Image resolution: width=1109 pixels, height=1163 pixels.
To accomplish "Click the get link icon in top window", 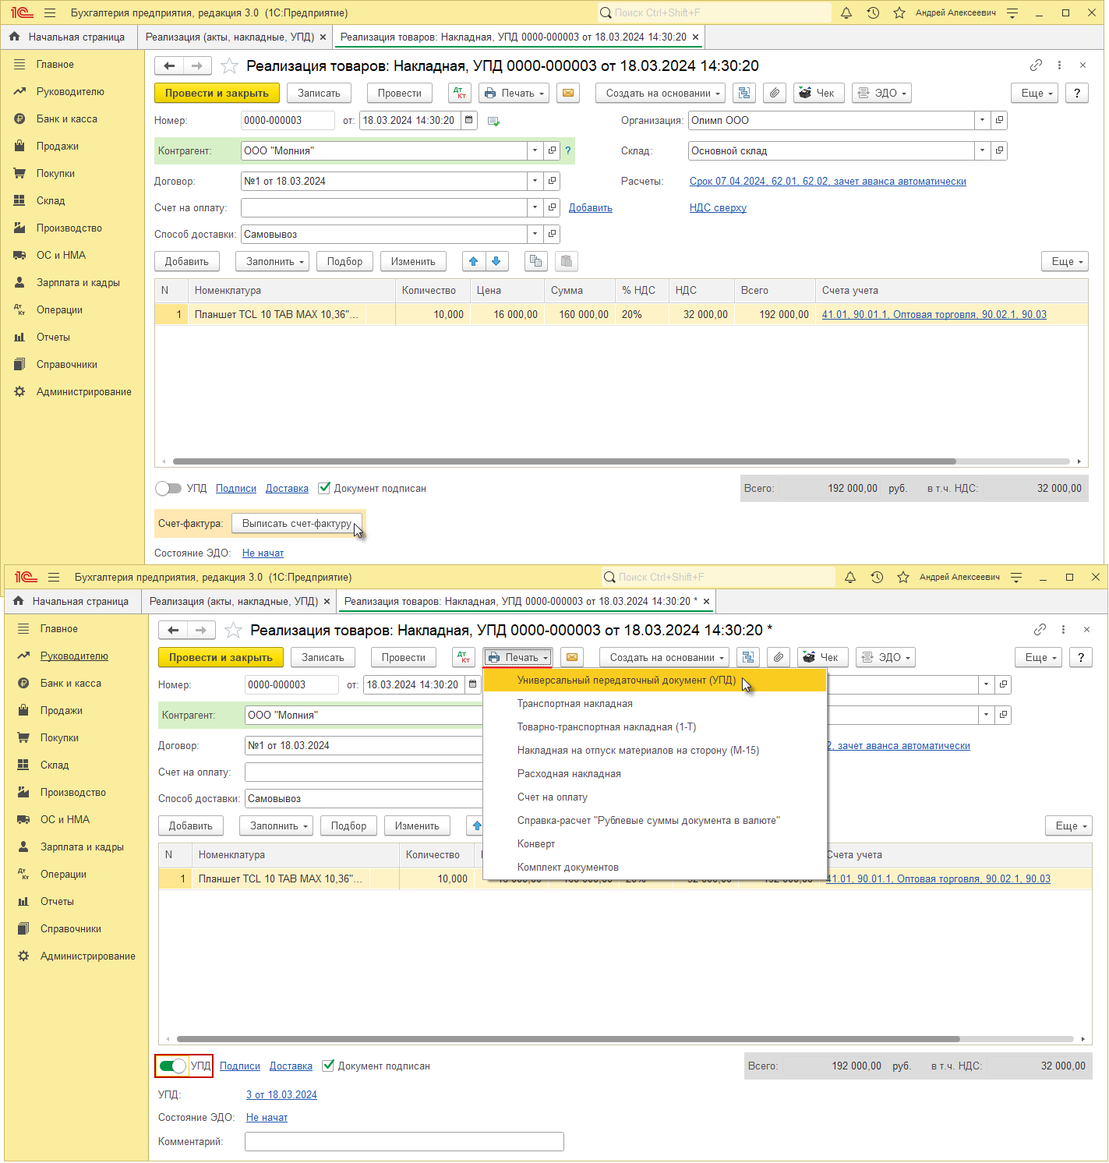I will click(x=1036, y=65).
